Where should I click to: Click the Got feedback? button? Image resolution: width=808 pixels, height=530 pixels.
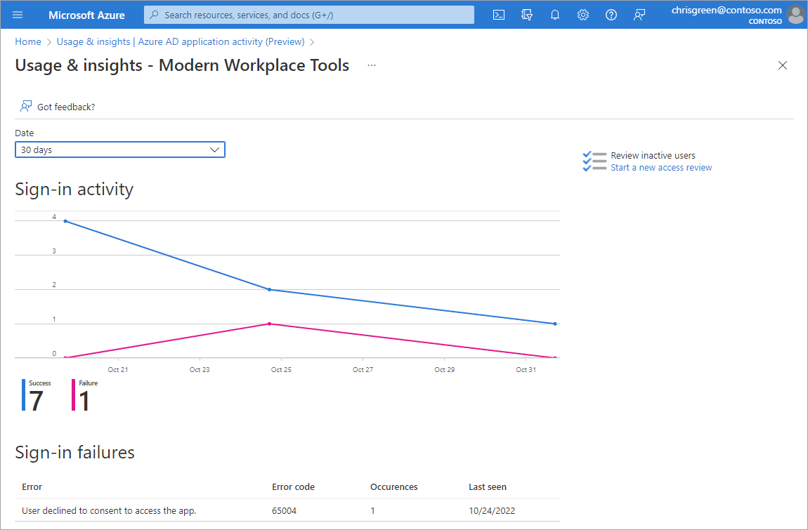pos(57,107)
